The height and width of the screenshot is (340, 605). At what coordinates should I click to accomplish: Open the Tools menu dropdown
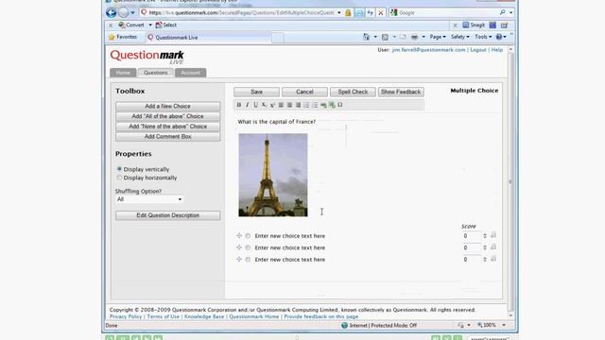(483, 37)
